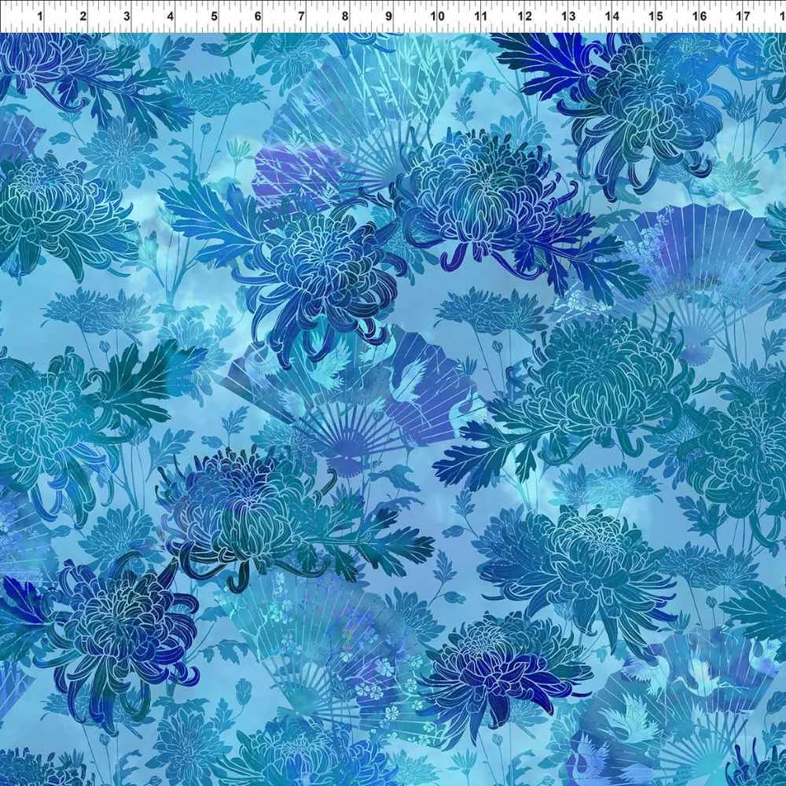786x786 pixels.
Task: Click the 13 inch label on ruler
Action: coord(568,16)
